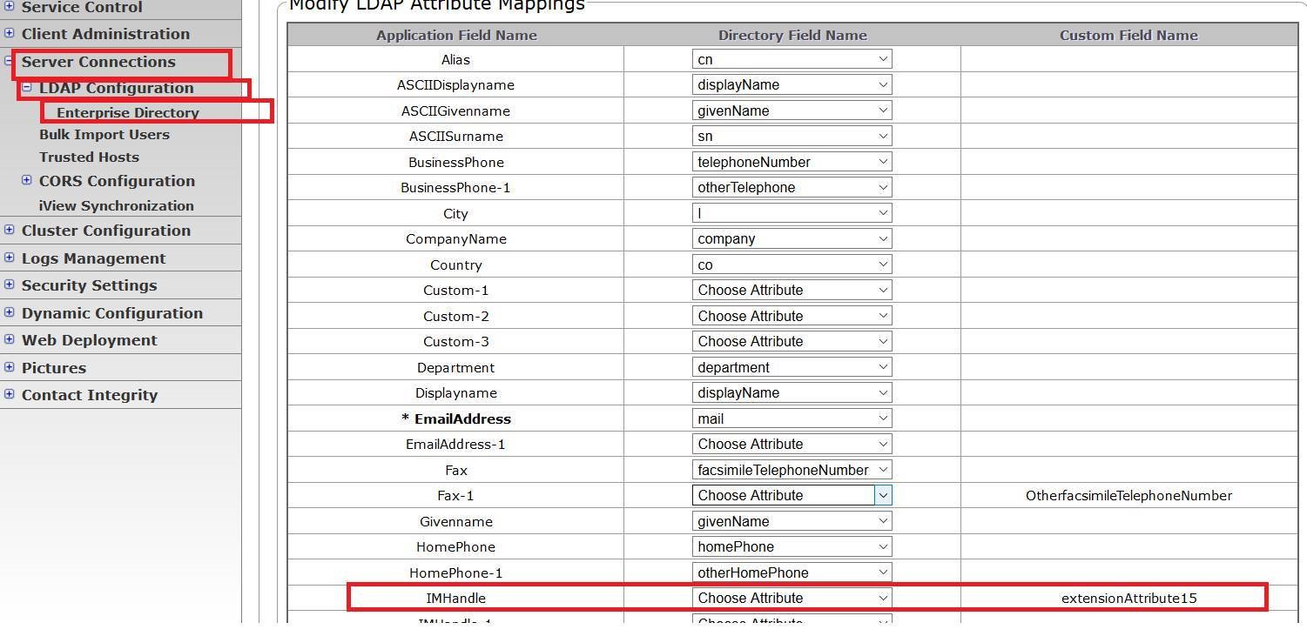
Task: Expand the Security Settings plus icon
Action: pos(9,285)
